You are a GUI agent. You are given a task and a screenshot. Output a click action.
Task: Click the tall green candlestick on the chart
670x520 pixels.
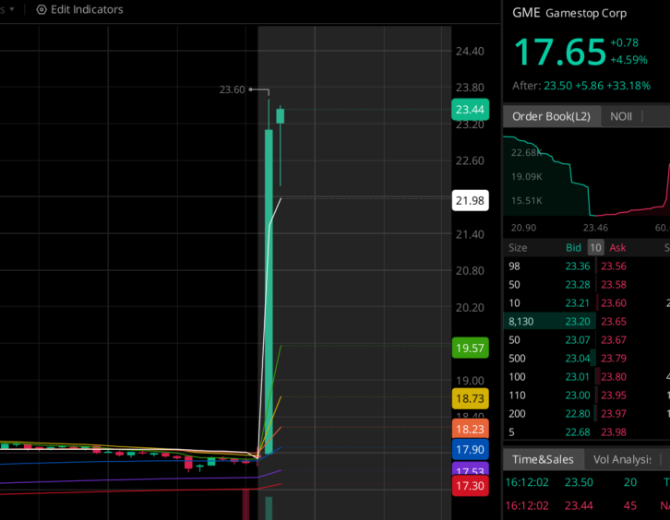pos(269,291)
